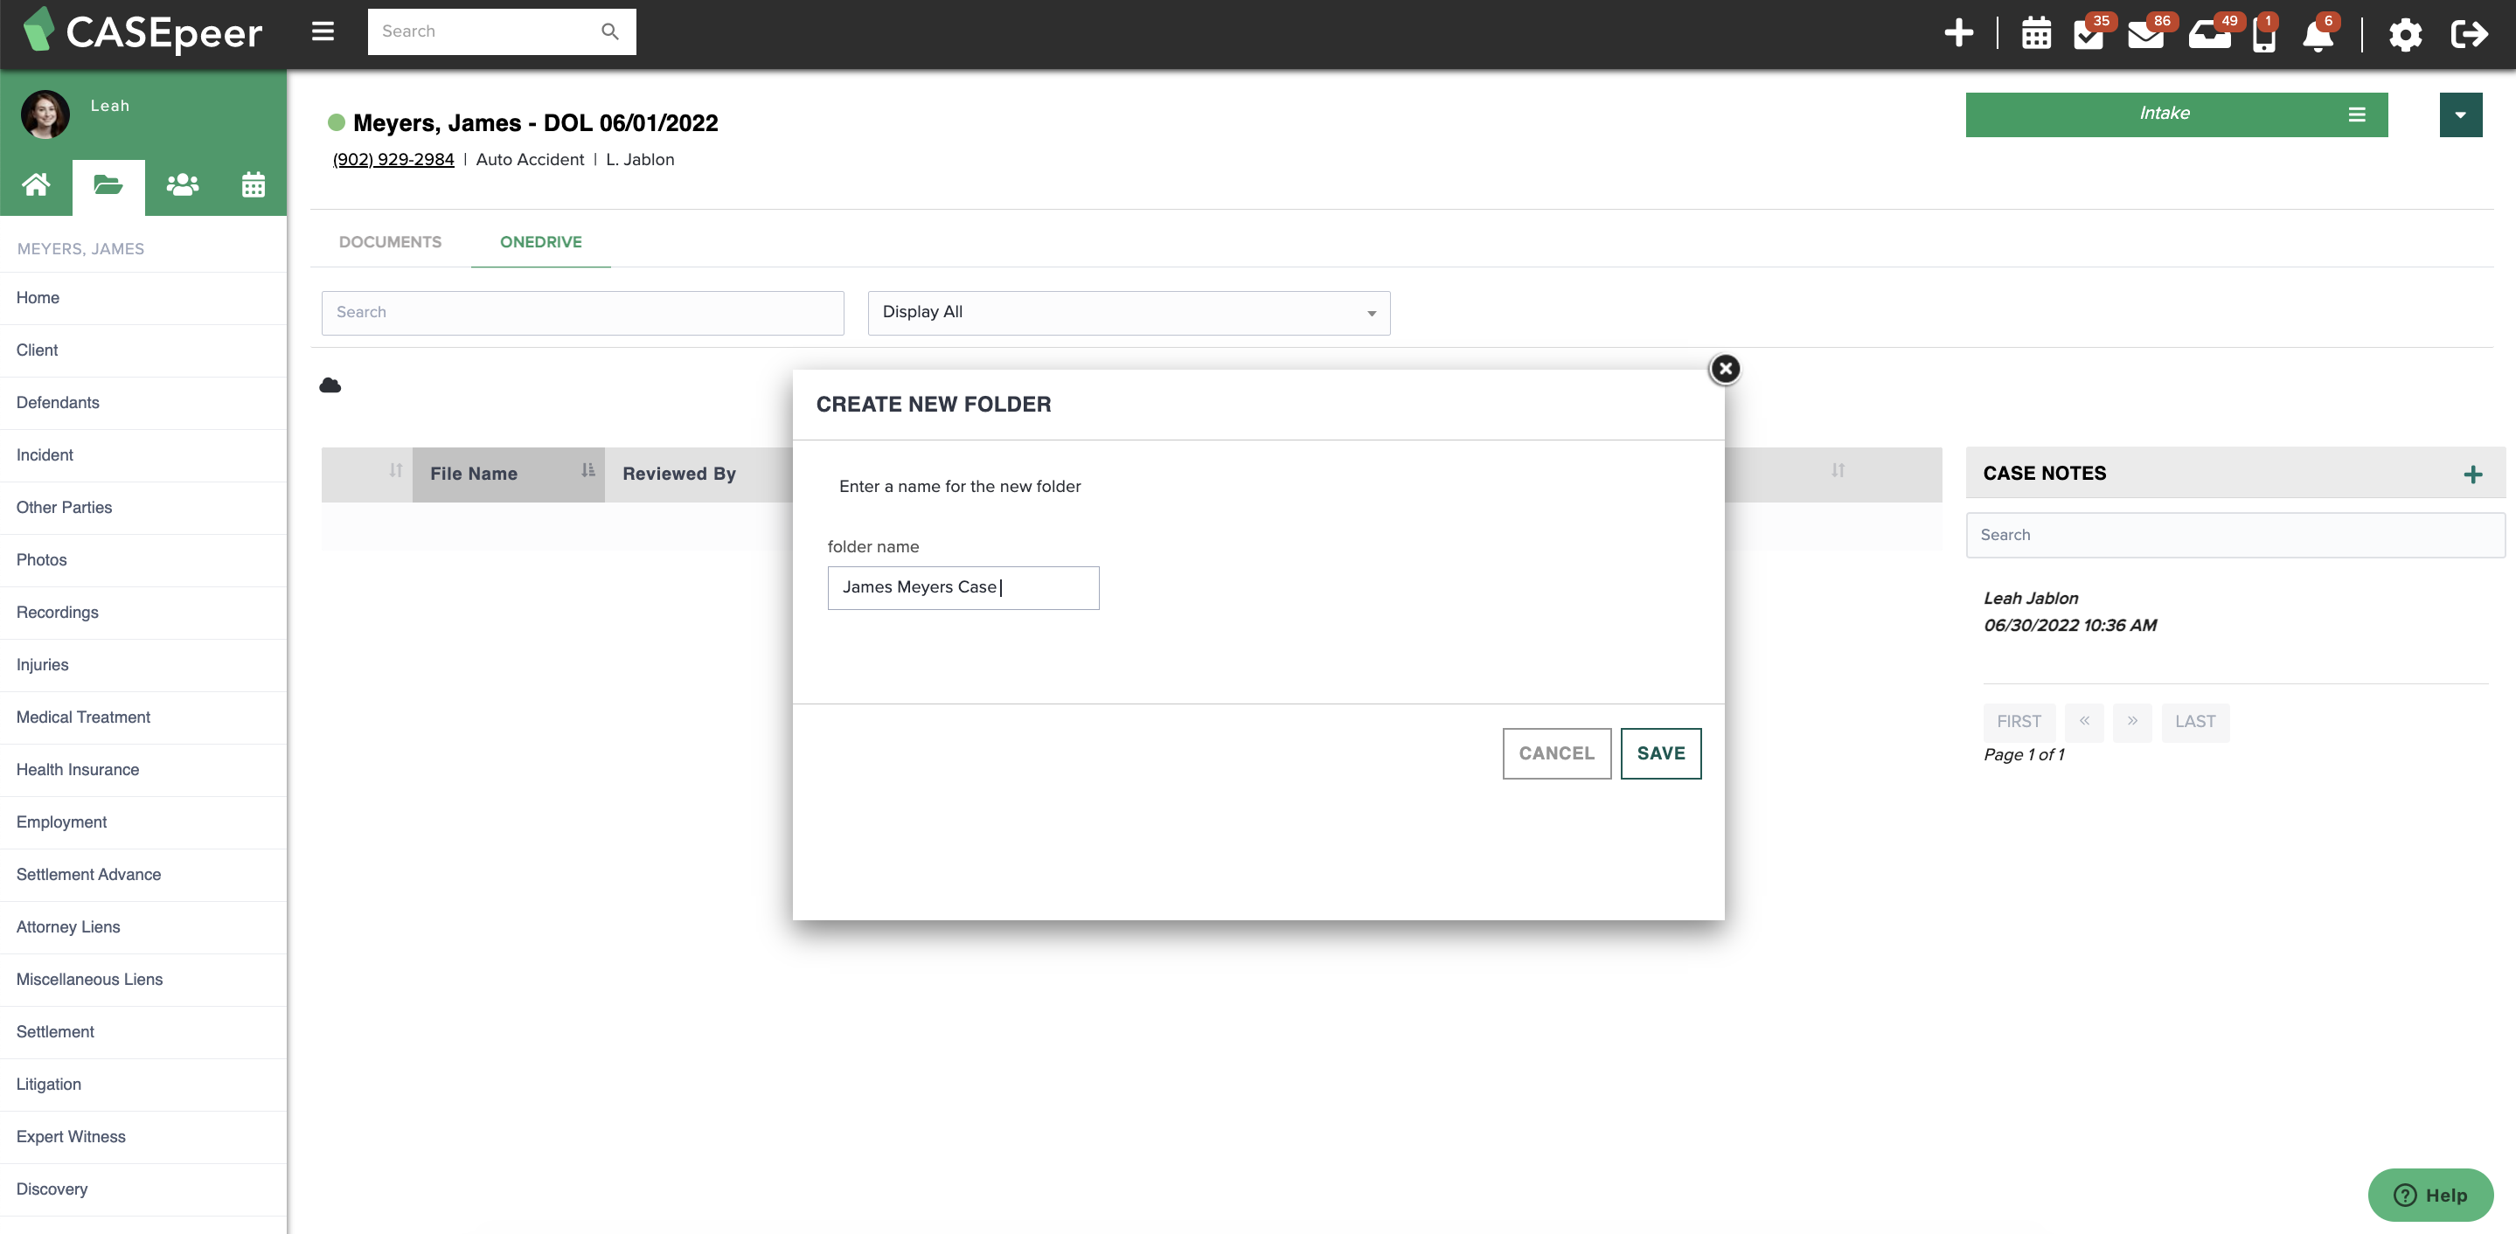Open the mail icon with 86 notifications

[2148, 35]
